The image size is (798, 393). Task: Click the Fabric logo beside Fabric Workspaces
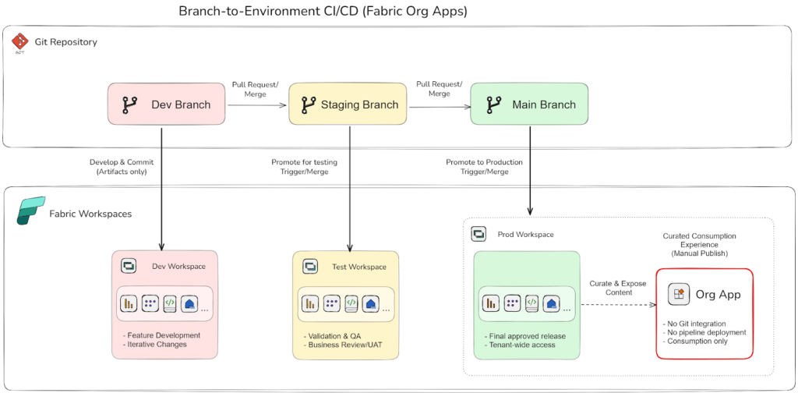(31, 211)
